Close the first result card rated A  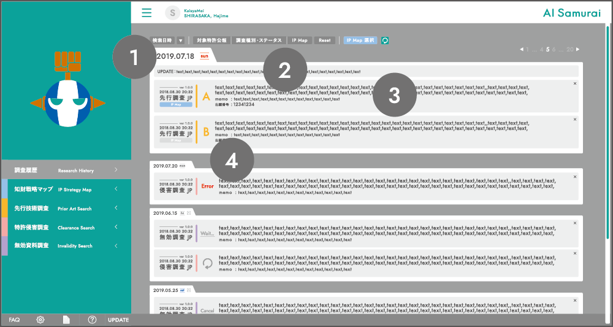[574, 83]
